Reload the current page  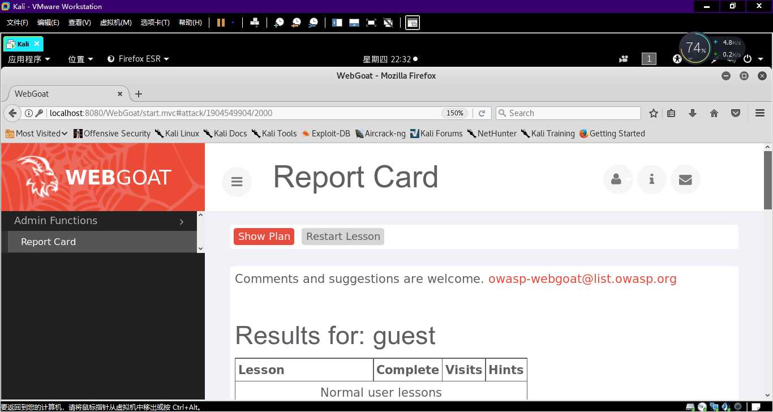click(482, 113)
